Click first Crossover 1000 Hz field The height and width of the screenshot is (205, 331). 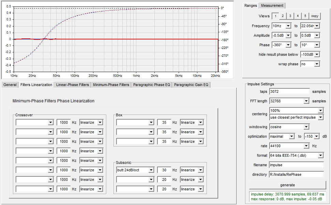(x=63, y=122)
